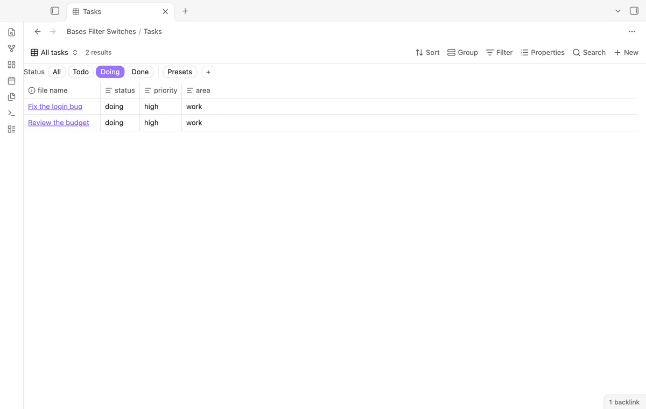
Task: Click the canvas icon in left ribbon
Action: click(11, 65)
